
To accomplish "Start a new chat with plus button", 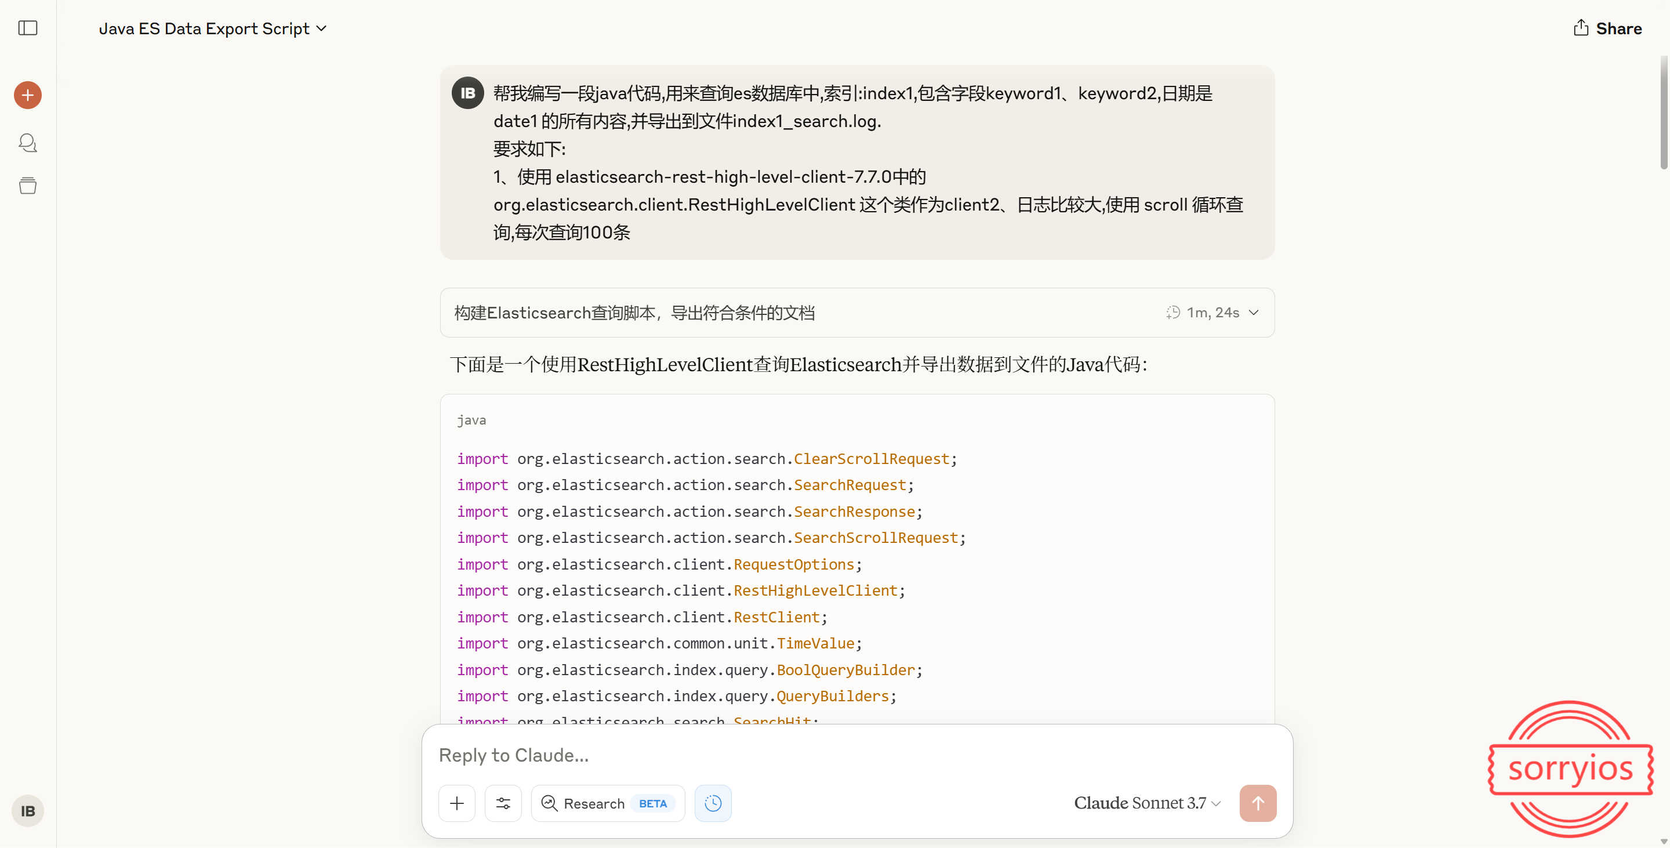I will 28,95.
